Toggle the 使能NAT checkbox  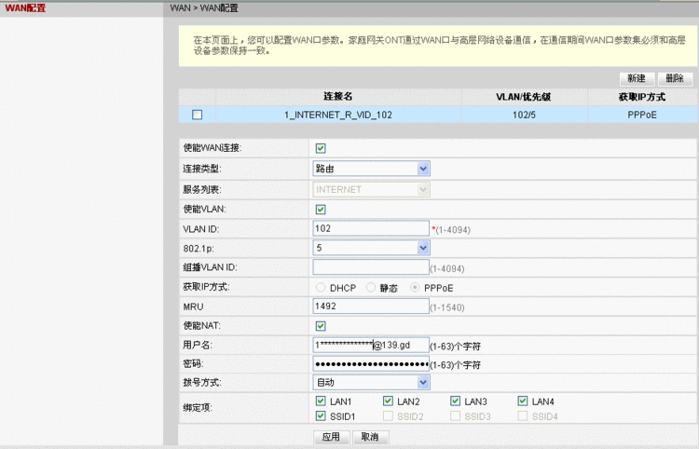(x=321, y=326)
